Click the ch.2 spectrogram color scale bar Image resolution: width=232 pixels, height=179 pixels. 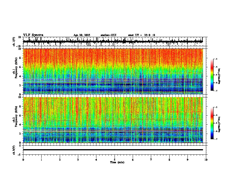tap(212, 123)
